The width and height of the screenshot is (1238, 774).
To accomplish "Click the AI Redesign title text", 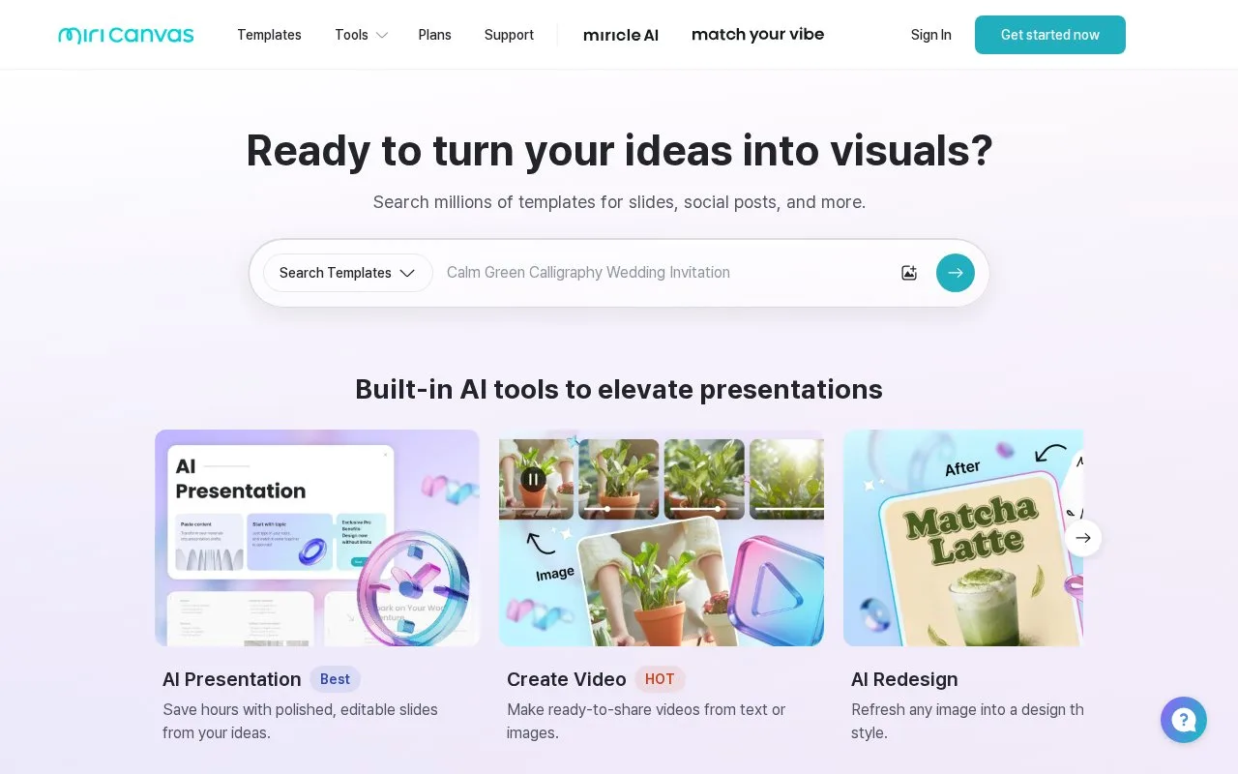I will point(904,679).
